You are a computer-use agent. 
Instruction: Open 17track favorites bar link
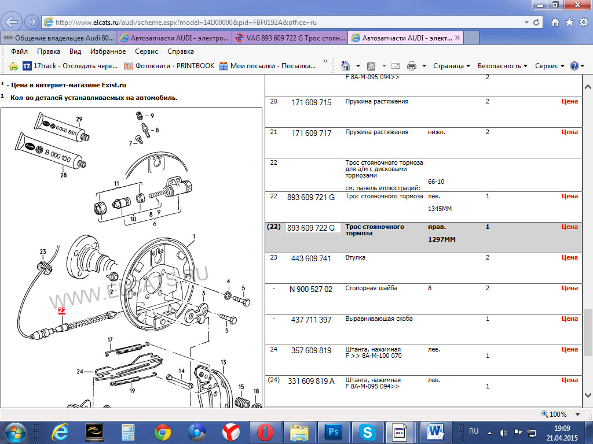tap(70, 66)
